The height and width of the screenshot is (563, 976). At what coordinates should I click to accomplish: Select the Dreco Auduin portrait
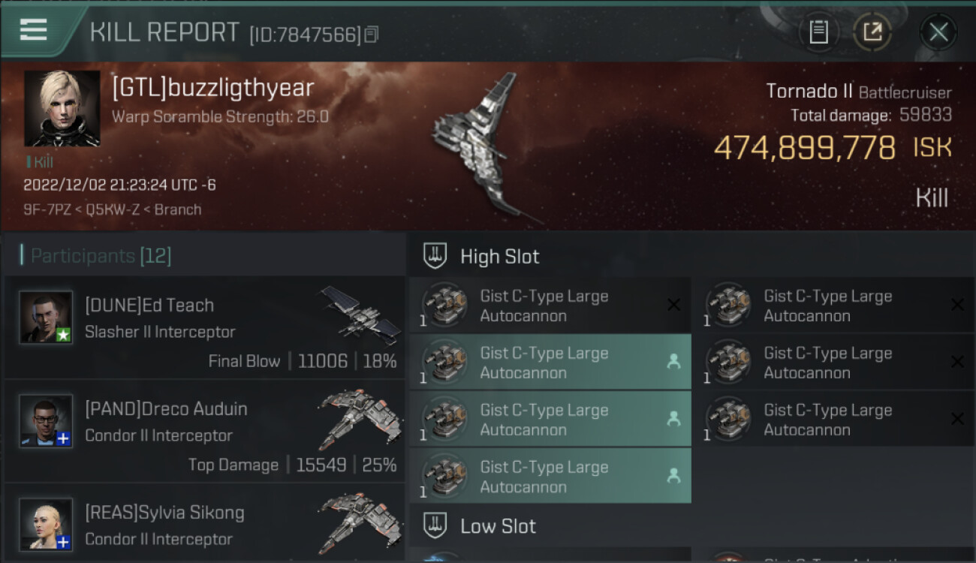[x=46, y=421]
